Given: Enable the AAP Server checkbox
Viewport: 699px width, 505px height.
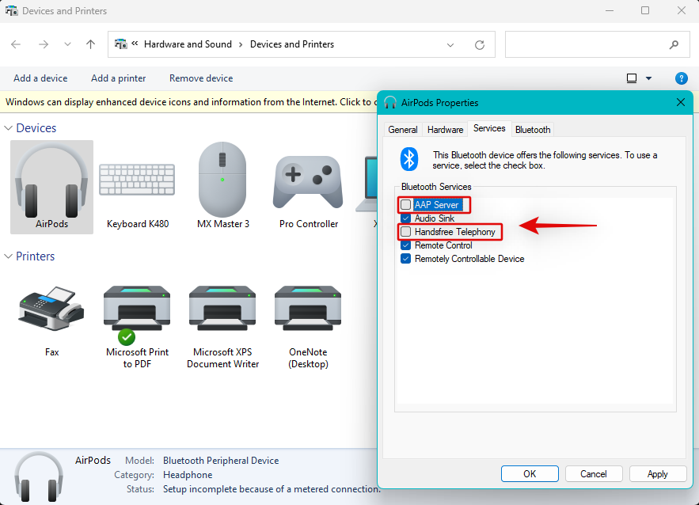Looking at the screenshot, I should click(x=405, y=204).
